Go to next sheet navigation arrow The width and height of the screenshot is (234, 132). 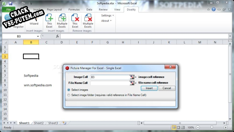(11, 123)
